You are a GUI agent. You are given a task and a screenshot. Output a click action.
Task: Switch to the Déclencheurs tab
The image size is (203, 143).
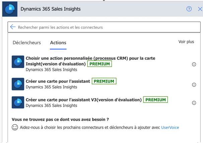27,43
